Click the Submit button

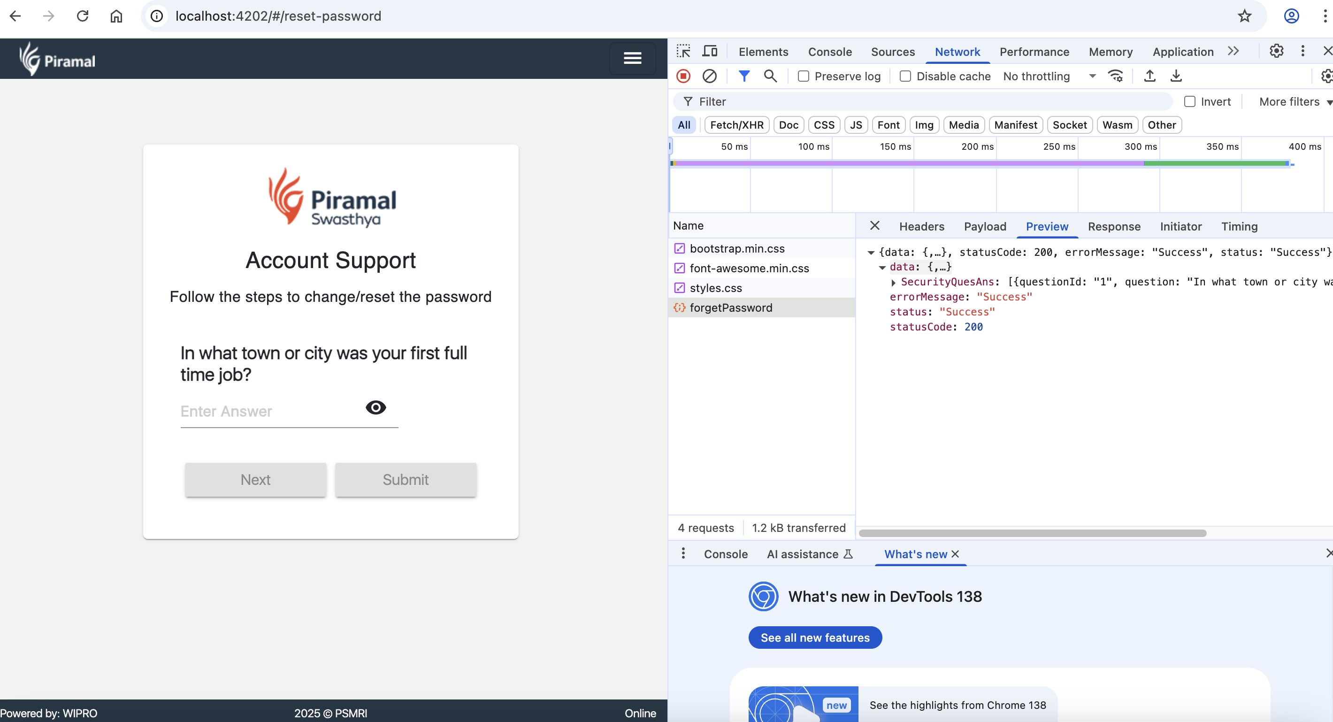pos(406,479)
